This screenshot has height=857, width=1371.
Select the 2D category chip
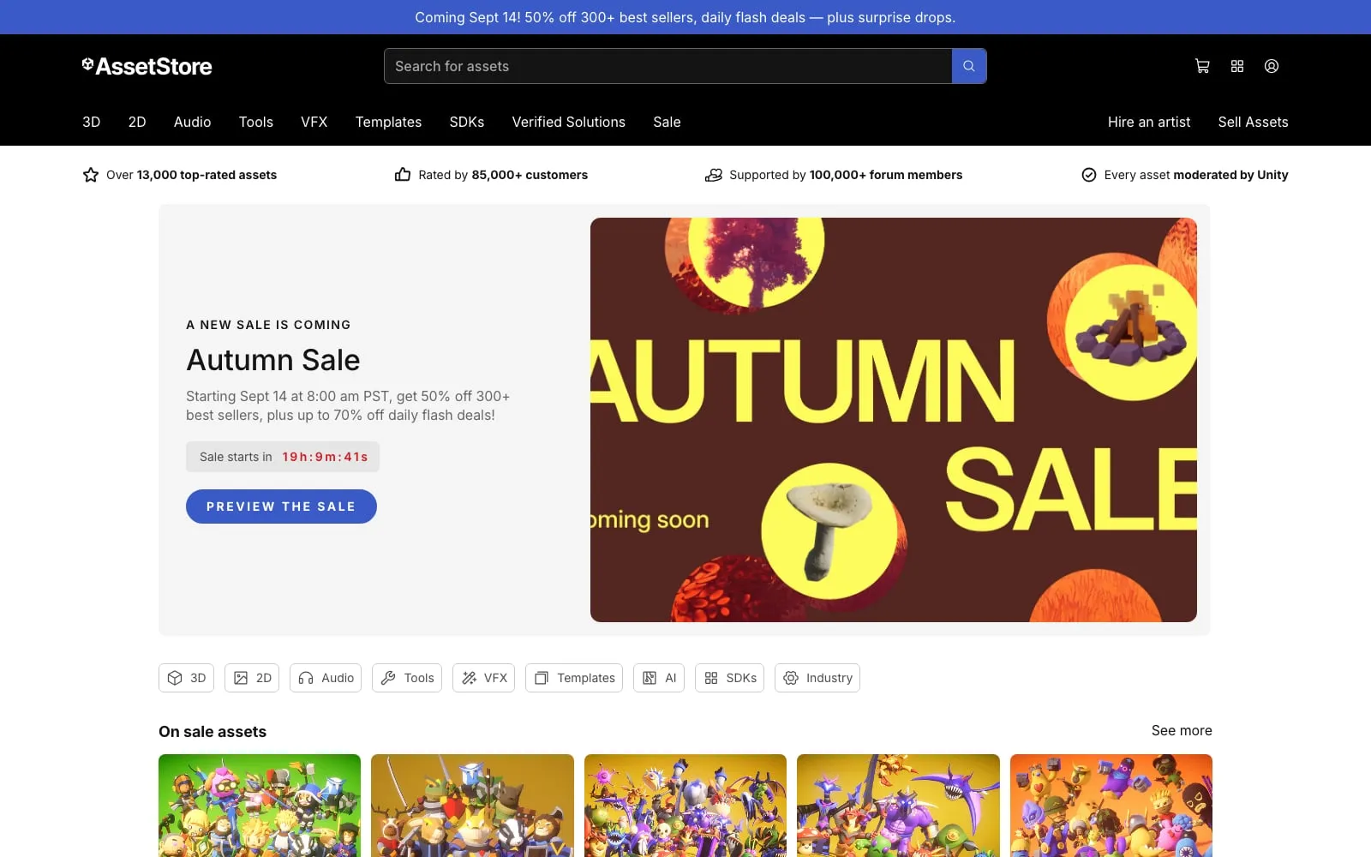pos(252,678)
